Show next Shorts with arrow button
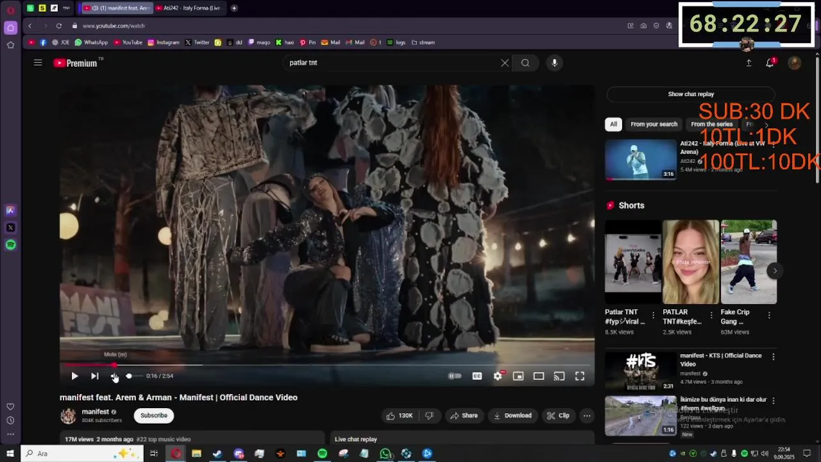Image resolution: width=821 pixels, height=462 pixels. [775, 271]
